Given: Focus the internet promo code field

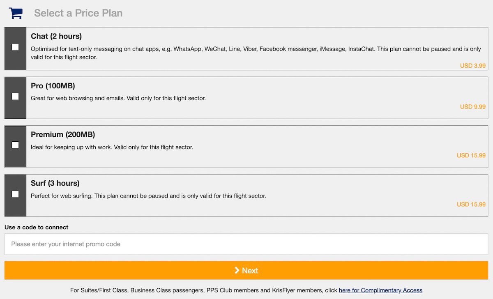Looking at the screenshot, I should [x=246, y=244].
